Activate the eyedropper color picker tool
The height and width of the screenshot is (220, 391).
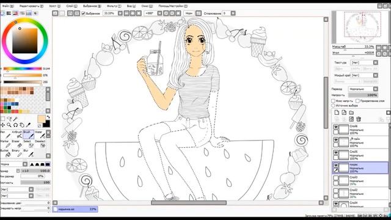28,125
